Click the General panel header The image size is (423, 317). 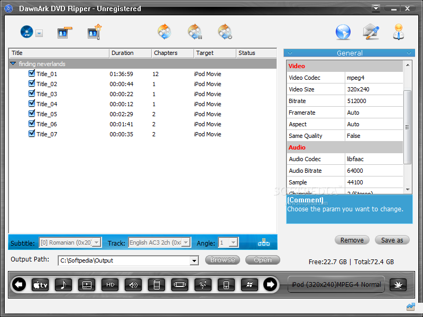click(x=350, y=53)
